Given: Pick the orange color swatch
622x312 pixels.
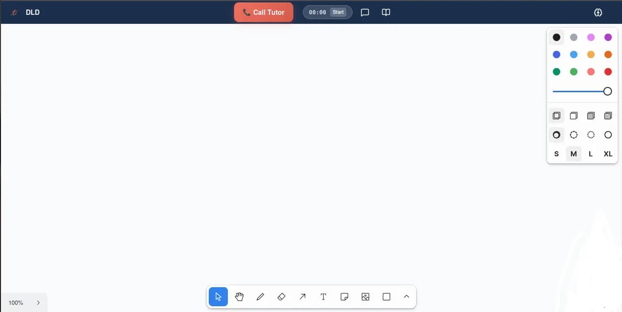Looking at the screenshot, I should [x=608, y=54].
